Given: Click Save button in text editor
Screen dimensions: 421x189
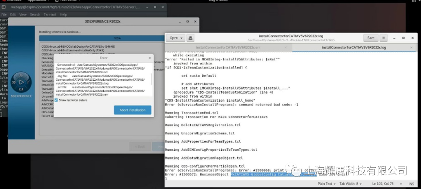Looking at the screenshot, I should pos(371,38).
